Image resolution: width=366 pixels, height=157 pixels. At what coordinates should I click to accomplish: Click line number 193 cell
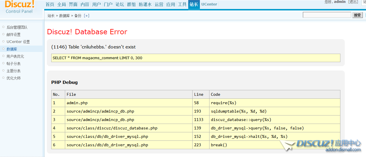pos(201,111)
